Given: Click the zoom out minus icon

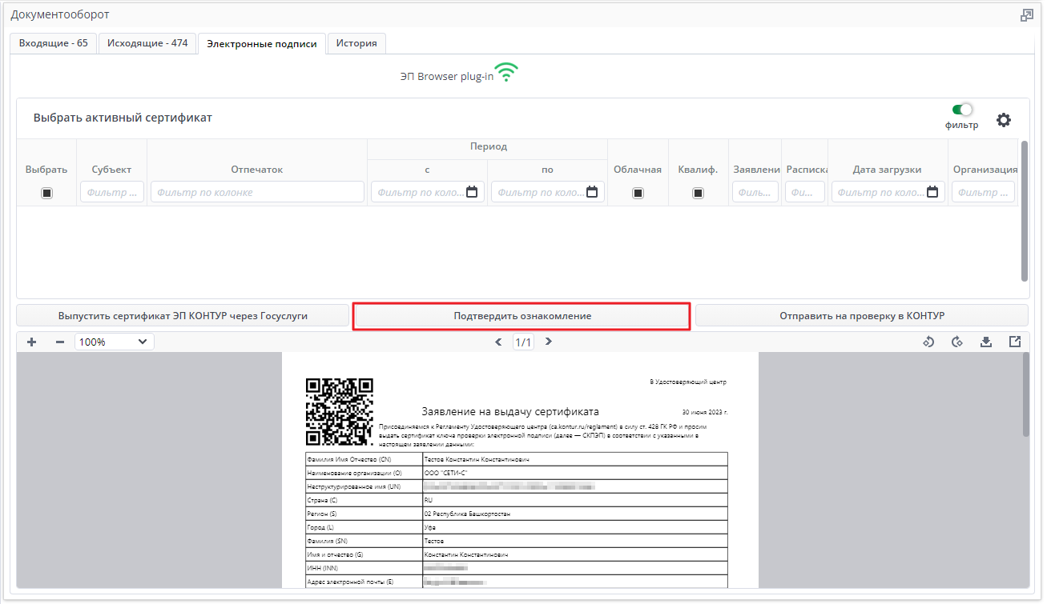Looking at the screenshot, I should pyautogui.click(x=59, y=342).
